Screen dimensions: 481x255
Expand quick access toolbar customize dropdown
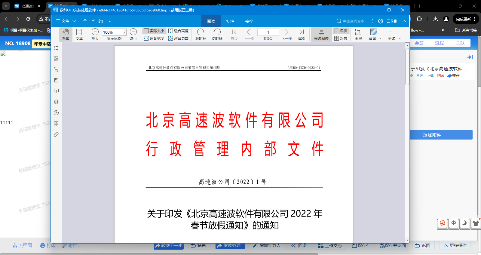point(110,21)
